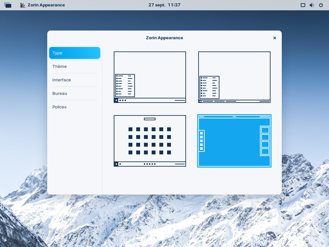Close the Zorin Appearance dialog
Viewport: 329px width, 247px height.
(x=275, y=38)
